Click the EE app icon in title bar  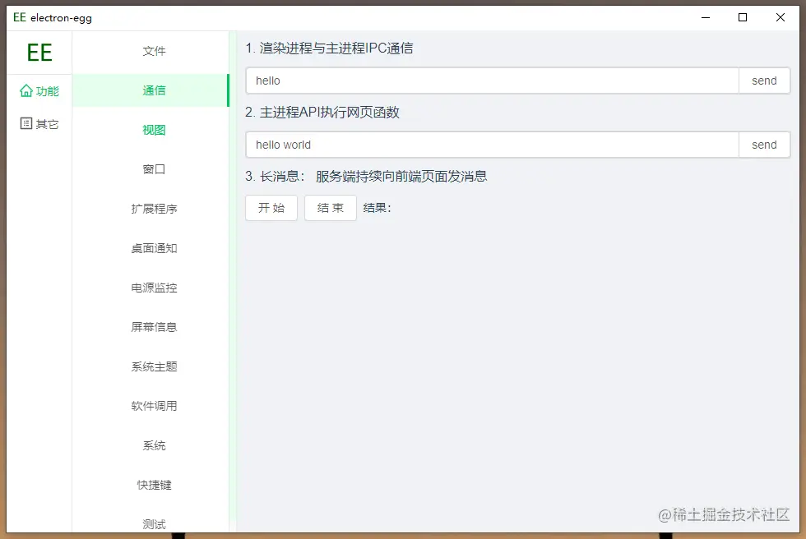pos(20,17)
